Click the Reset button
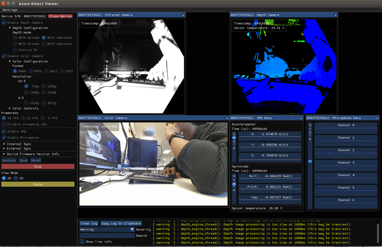The image size is (382, 247). tap(36, 160)
